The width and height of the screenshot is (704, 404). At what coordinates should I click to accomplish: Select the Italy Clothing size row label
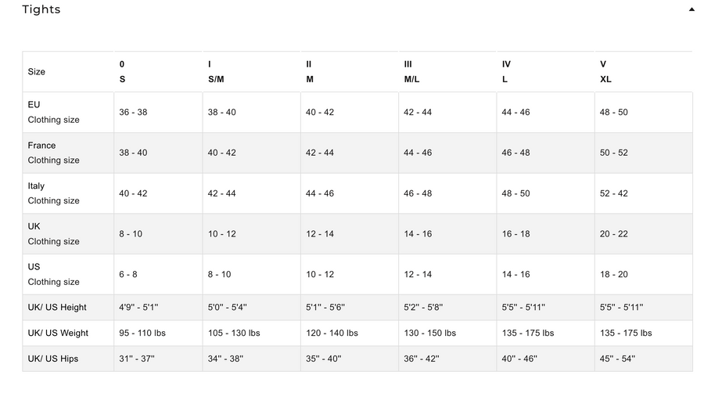(53, 193)
